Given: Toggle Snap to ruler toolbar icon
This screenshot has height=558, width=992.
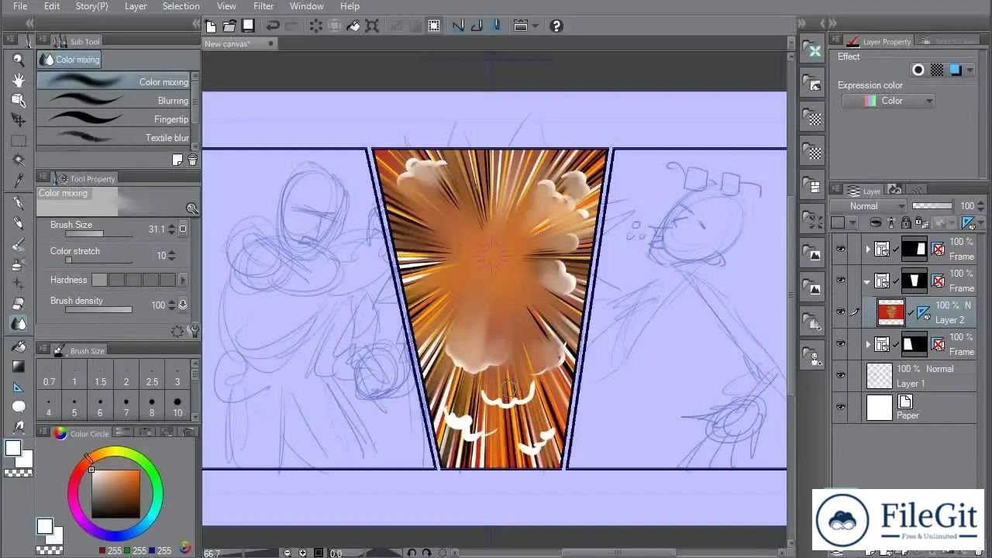Looking at the screenshot, I should pyautogui.click(x=458, y=26).
